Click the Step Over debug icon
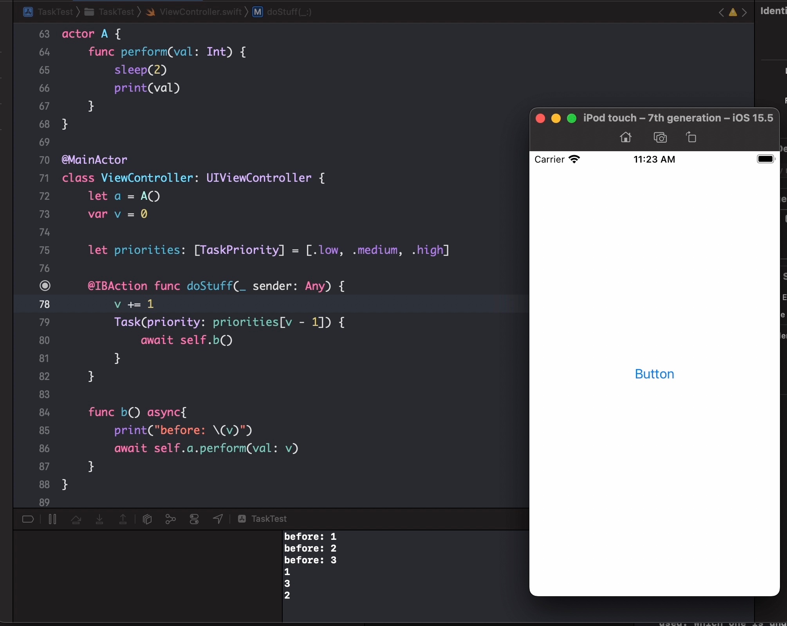 pos(76,519)
